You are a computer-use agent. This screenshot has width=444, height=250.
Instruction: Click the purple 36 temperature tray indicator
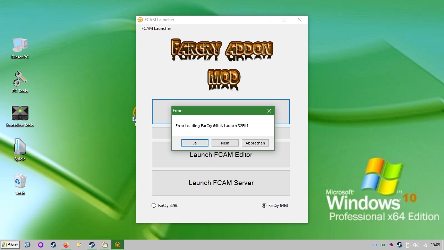tap(391, 245)
